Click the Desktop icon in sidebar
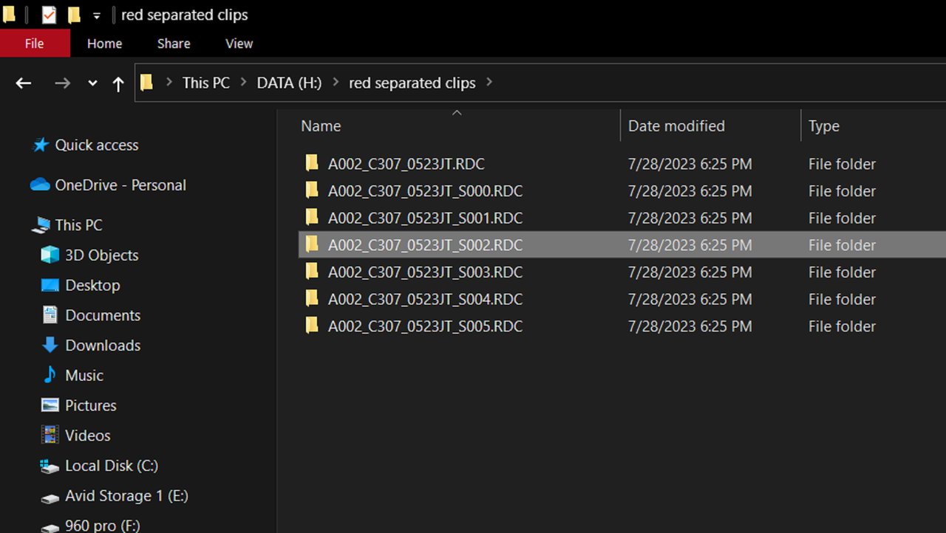This screenshot has width=946, height=533. point(50,285)
